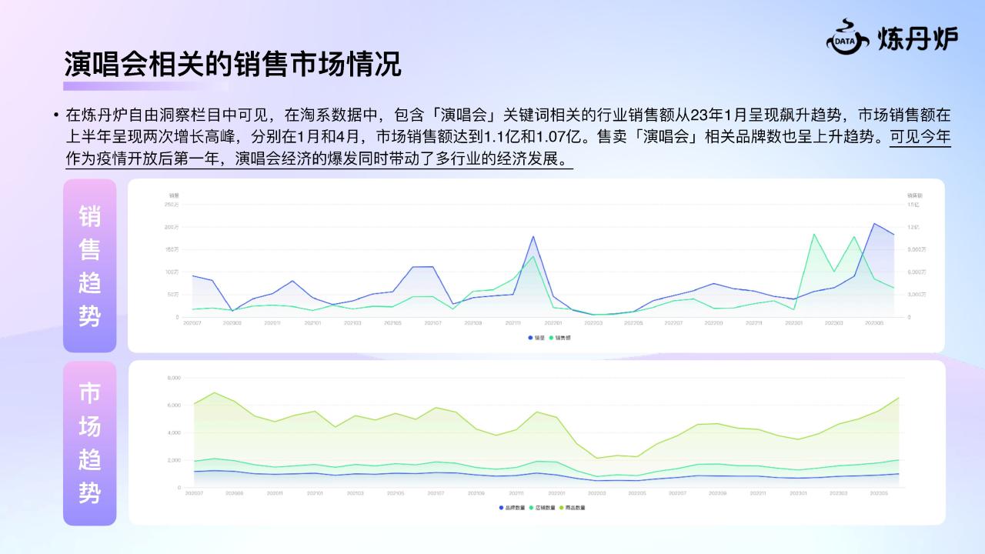The height and width of the screenshot is (554, 985).
Task: Click the green 店铺数量 legend dot
Action: [531, 508]
